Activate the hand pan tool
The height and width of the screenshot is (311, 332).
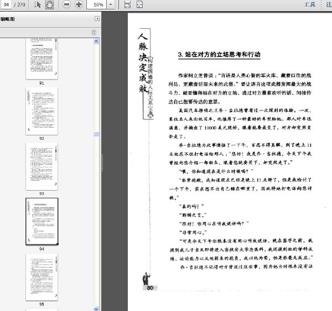[x=50, y=4]
